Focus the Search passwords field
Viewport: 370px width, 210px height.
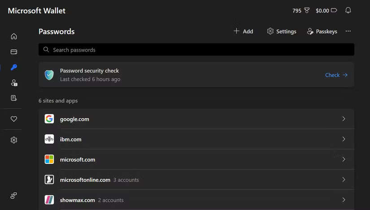pyautogui.click(x=196, y=50)
